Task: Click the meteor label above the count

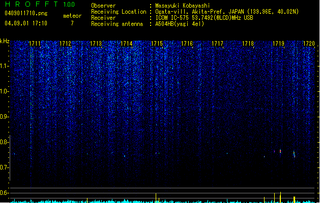Action: click(72, 16)
